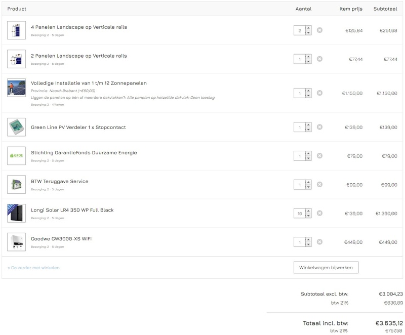The image size is (405, 335).
Task: Click the GFDE logo thumbnail
Action: pos(16,155)
